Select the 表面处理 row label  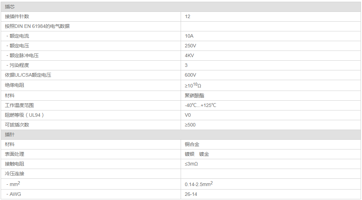point(15,154)
